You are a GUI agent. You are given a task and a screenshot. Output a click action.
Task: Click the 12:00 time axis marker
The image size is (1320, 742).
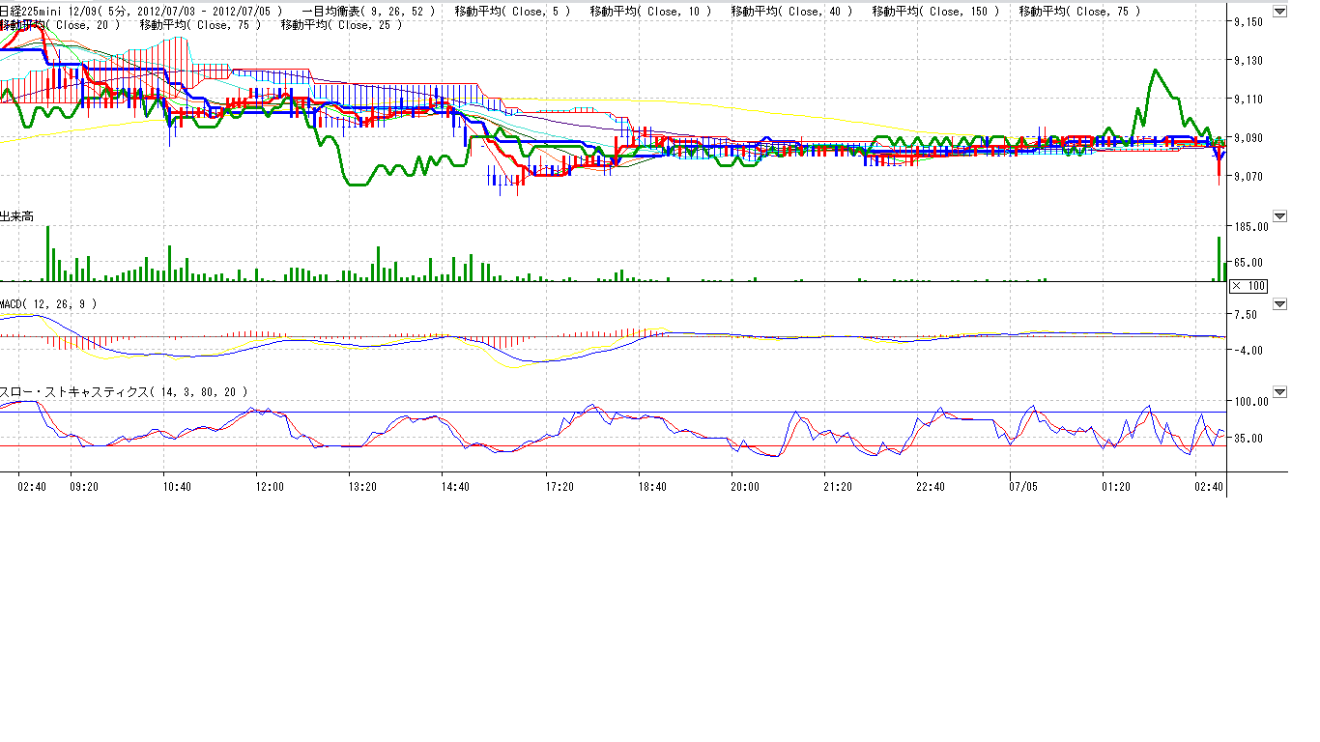point(270,487)
